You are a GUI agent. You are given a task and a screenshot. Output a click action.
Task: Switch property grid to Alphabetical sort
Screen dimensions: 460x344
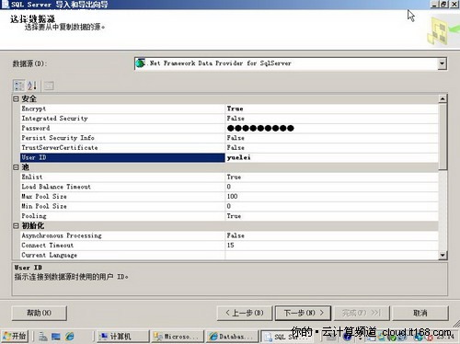point(32,86)
